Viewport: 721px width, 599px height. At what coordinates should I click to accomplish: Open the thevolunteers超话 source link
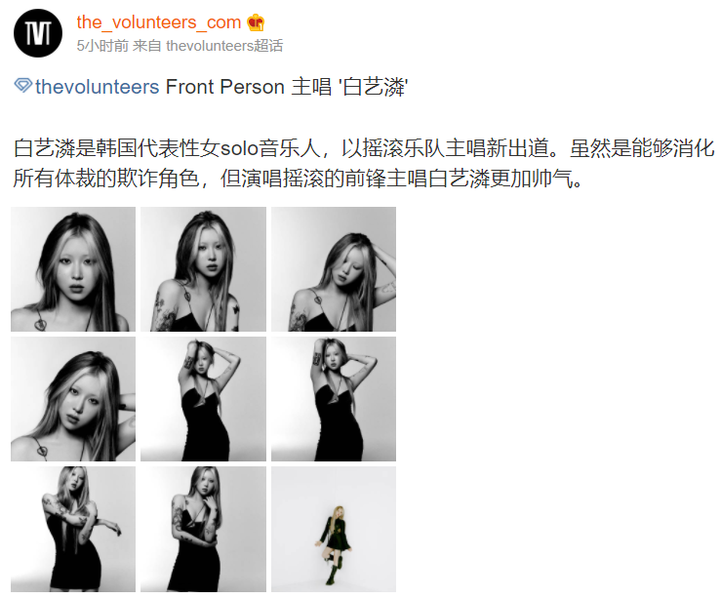point(224,46)
